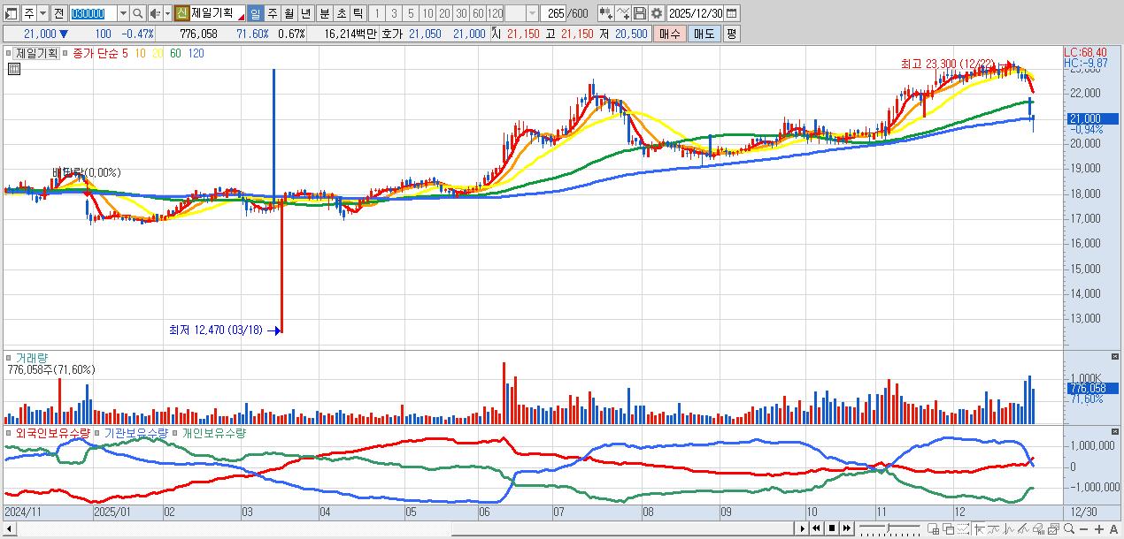Focus the stock code field 030000
1124x539 pixels.
pos(93,13)
